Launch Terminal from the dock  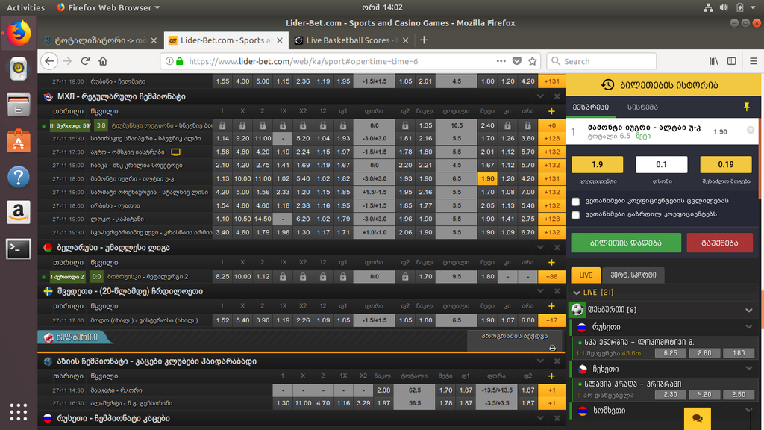19,249
